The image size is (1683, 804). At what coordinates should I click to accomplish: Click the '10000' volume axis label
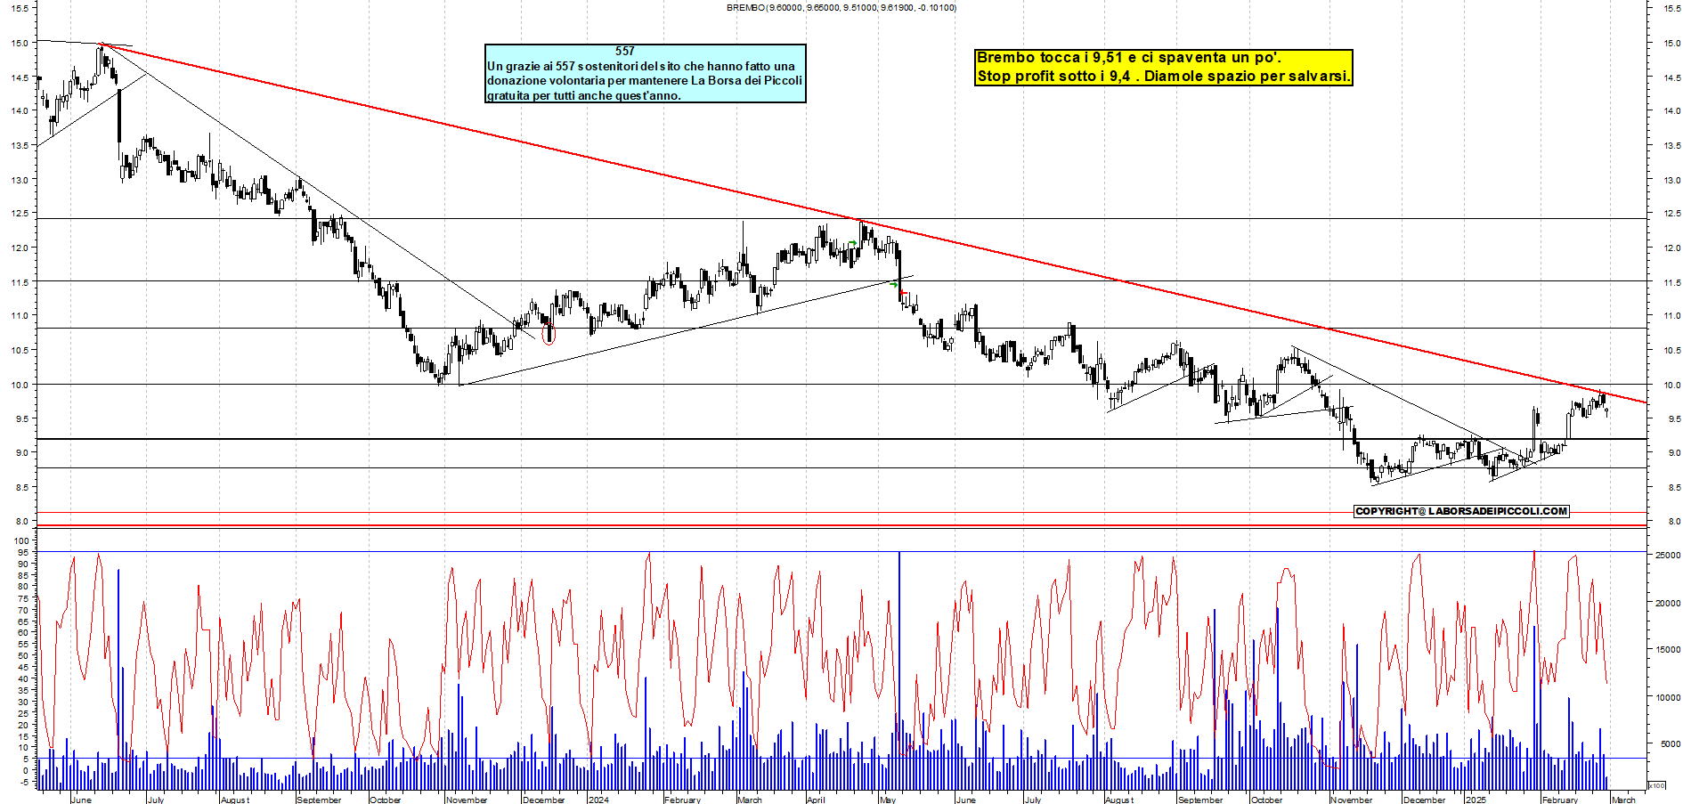(x=1667, y=697)
